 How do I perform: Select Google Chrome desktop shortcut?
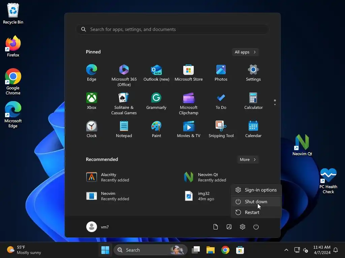13,82
